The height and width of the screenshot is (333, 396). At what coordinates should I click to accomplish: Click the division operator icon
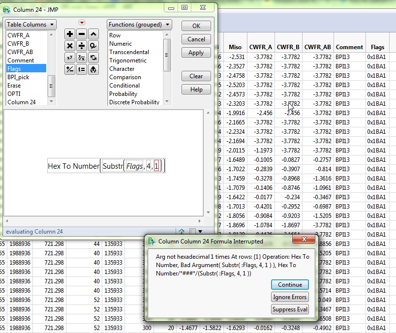click(82, 46)
